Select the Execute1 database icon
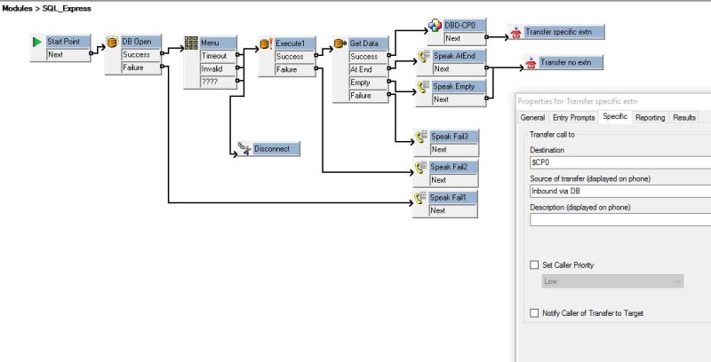711x362 pixels. 266,43
